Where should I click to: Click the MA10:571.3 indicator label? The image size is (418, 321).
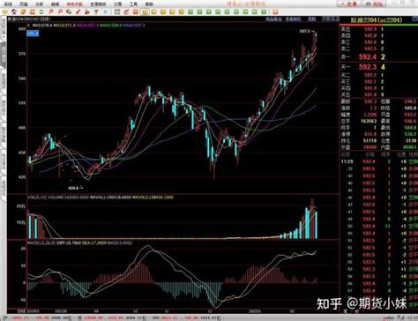64,26
